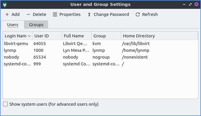Viewport: 201px width, 116px height.
Task: Select the Users tab
Action: tap(13, 25)
